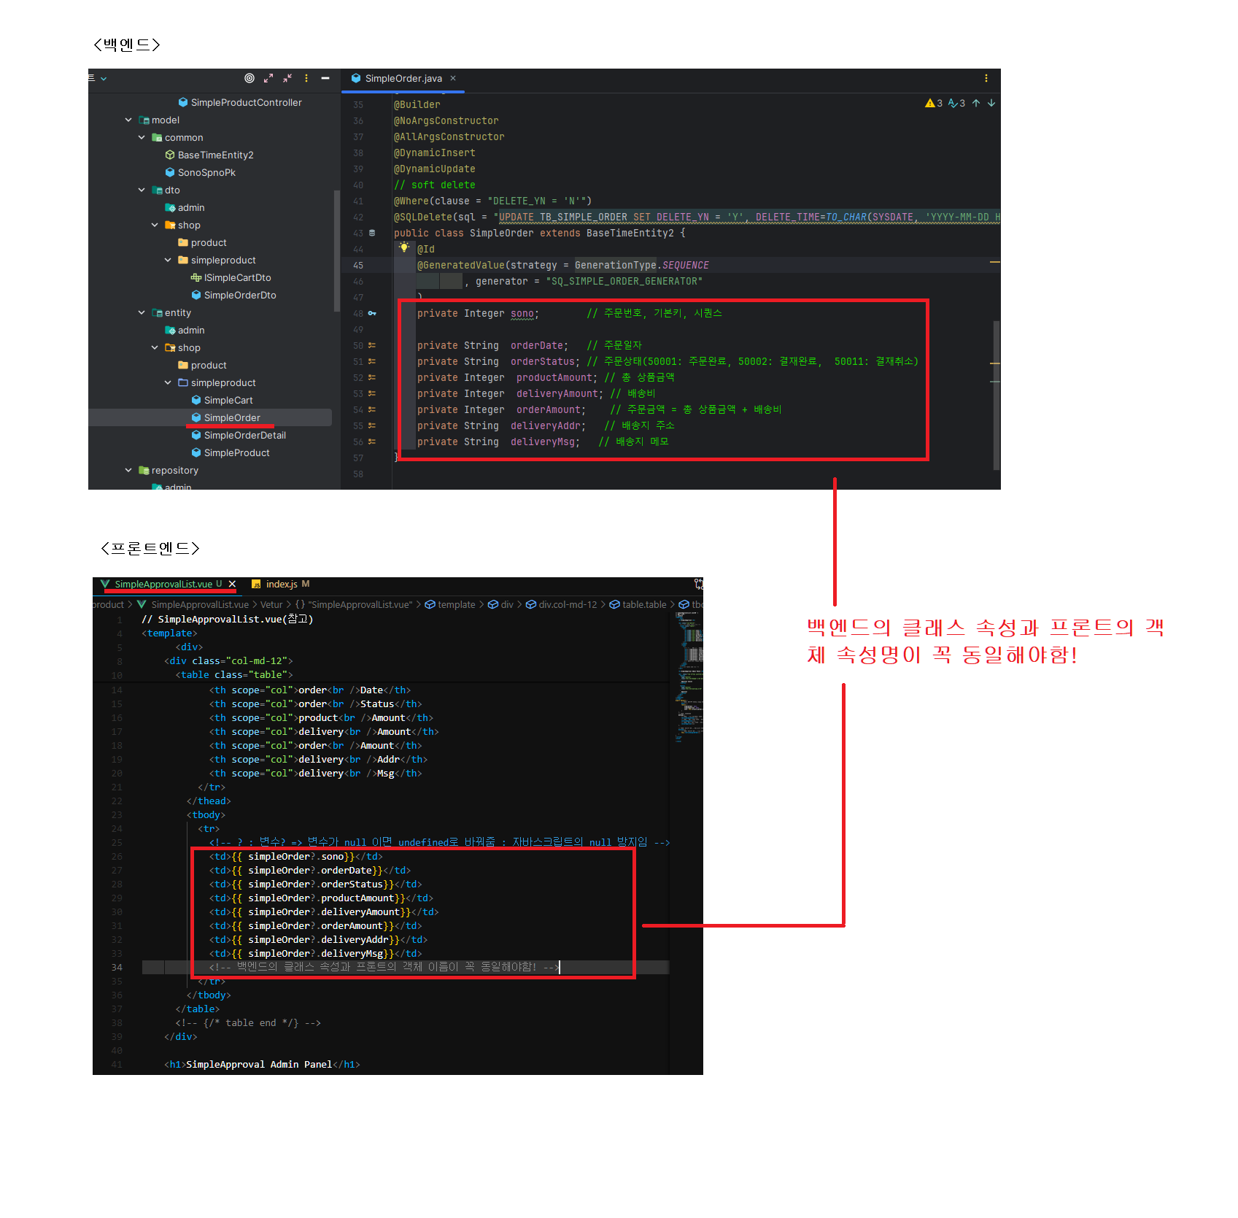
Task: Click the plain div breadcrumb
Action: pyautogui.click(x=500, y=604)
